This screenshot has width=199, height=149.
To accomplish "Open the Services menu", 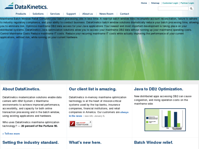I will [x=55, y=14].
